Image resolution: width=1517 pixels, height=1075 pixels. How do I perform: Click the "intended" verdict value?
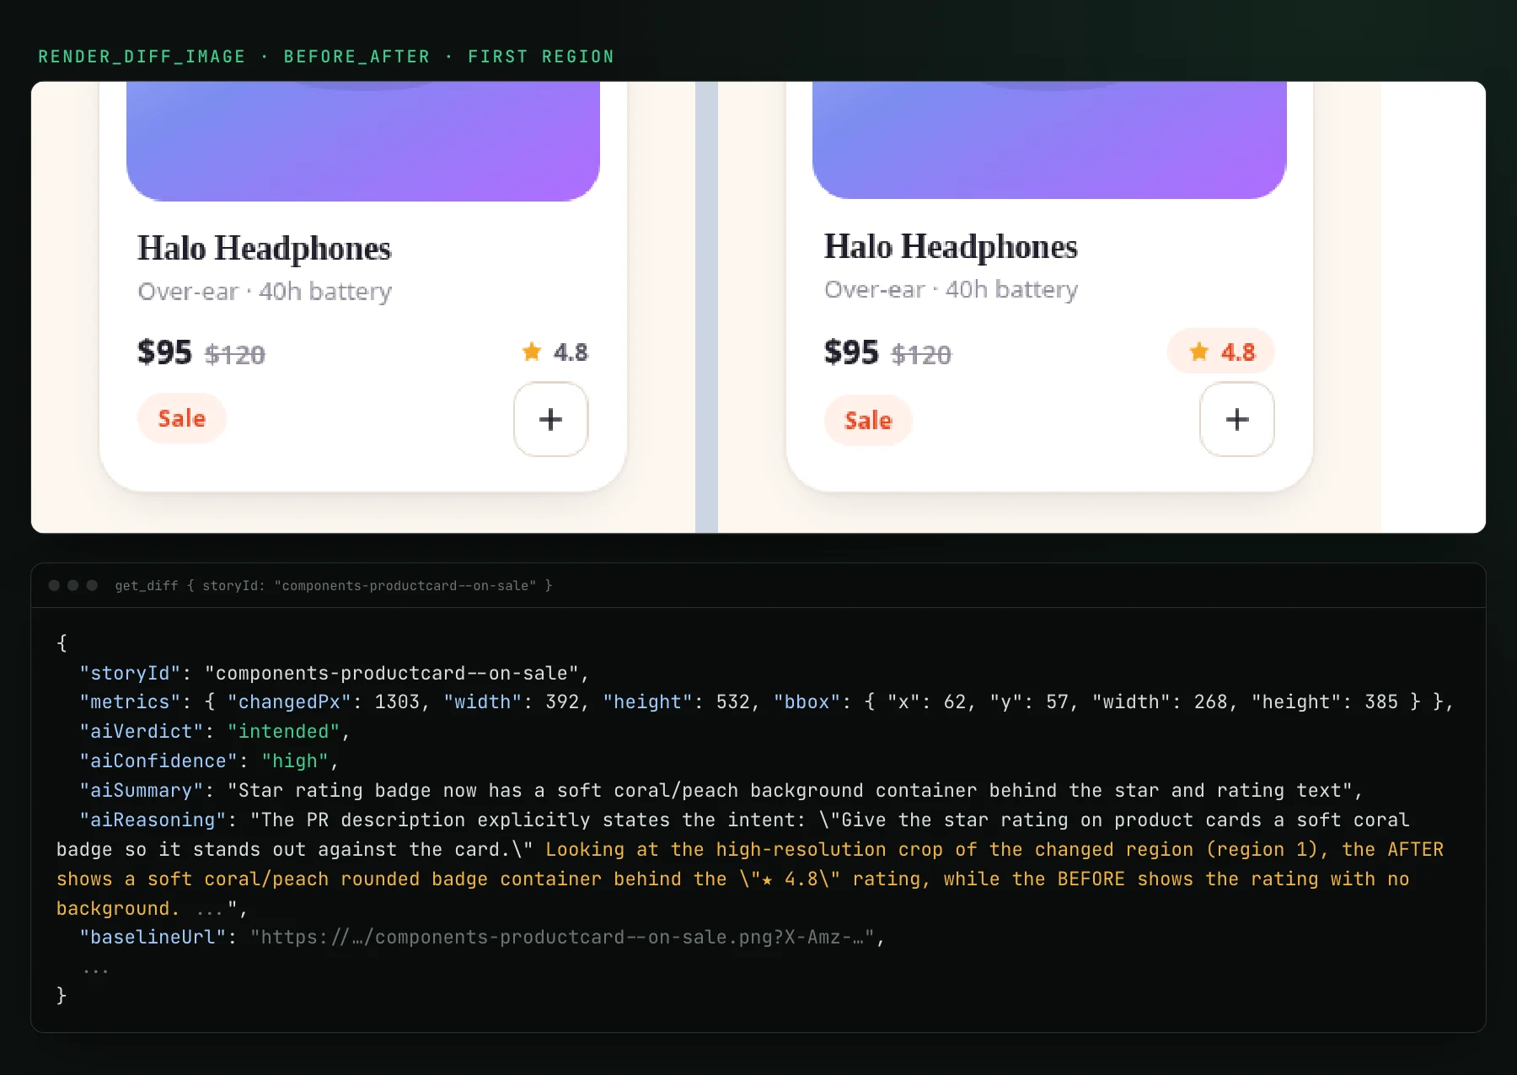tap(283, 732)
